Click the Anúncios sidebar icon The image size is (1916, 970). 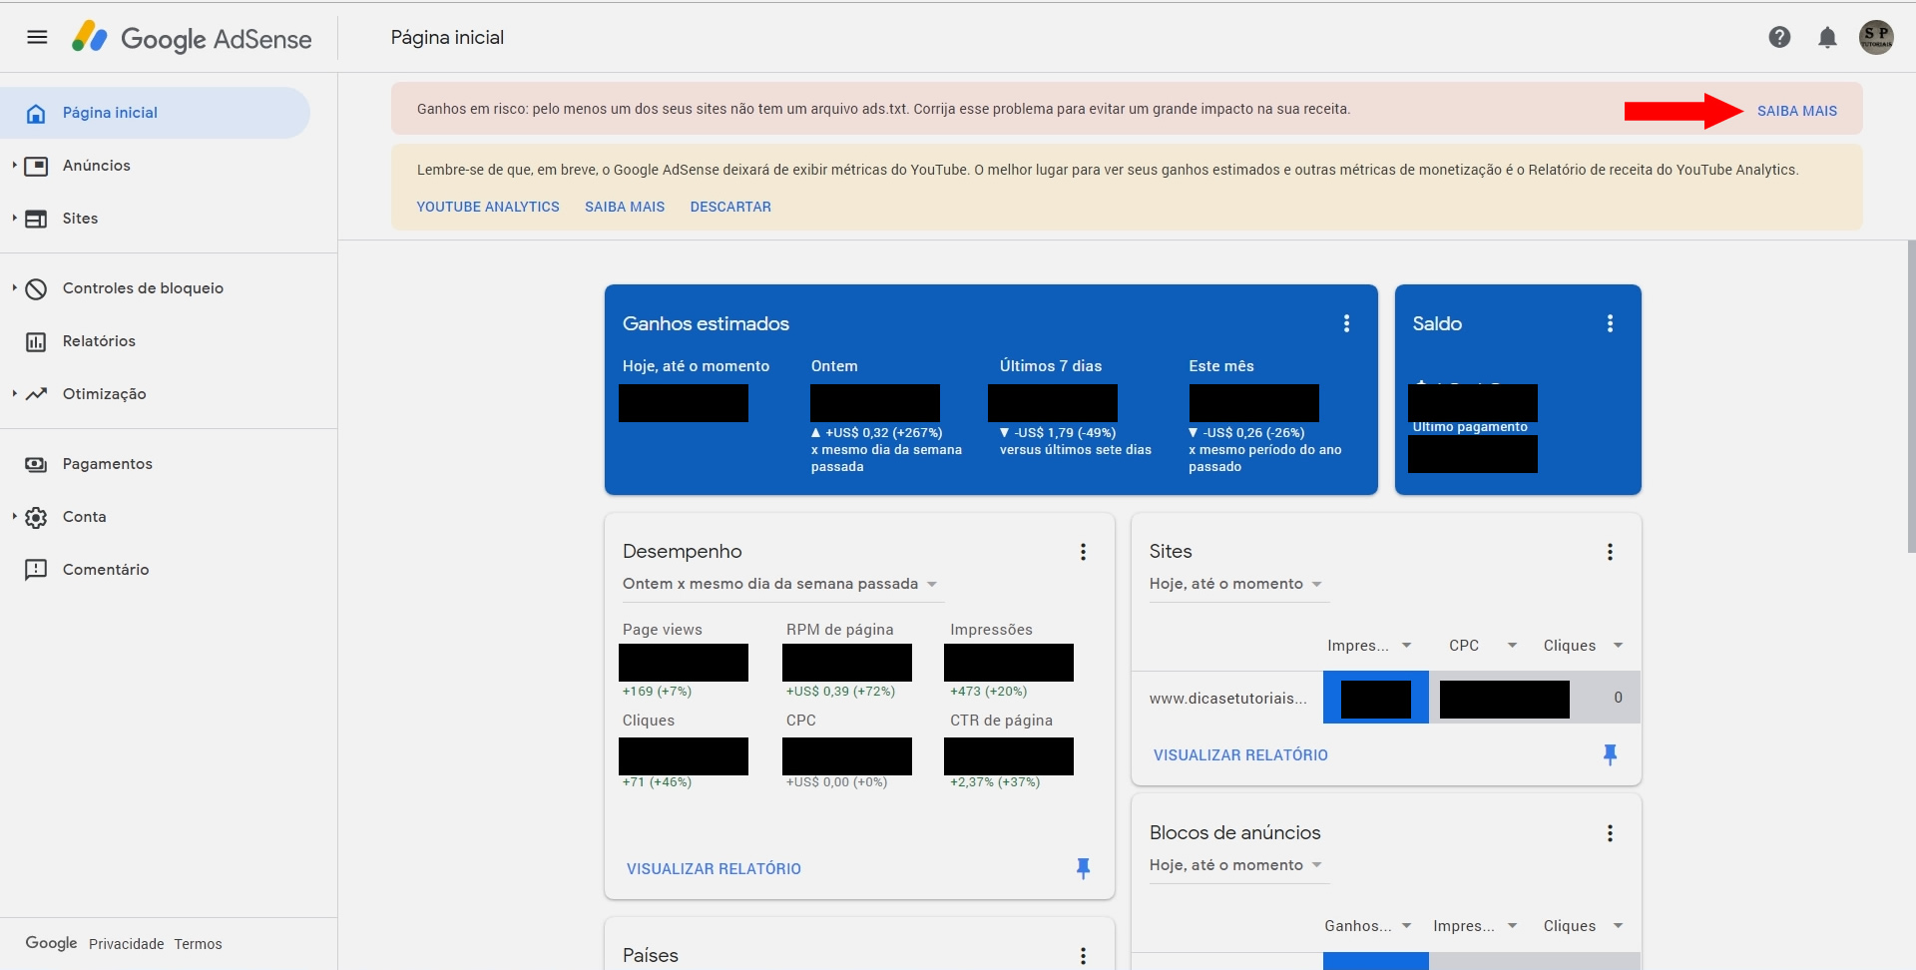(36, 166)
